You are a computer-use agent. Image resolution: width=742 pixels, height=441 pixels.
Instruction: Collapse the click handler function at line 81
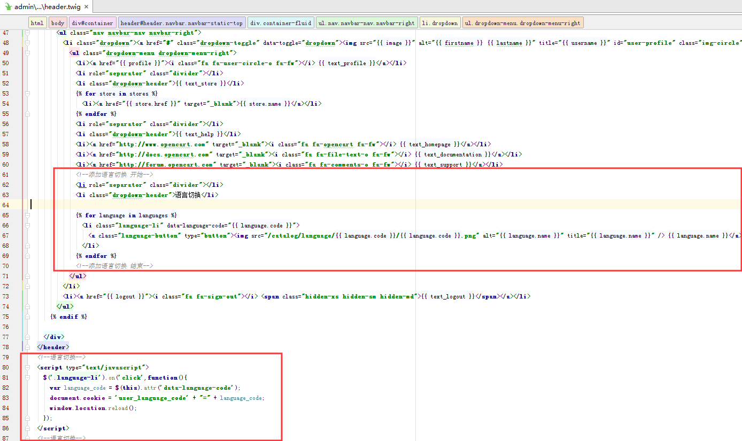click(x=27, y=377)
